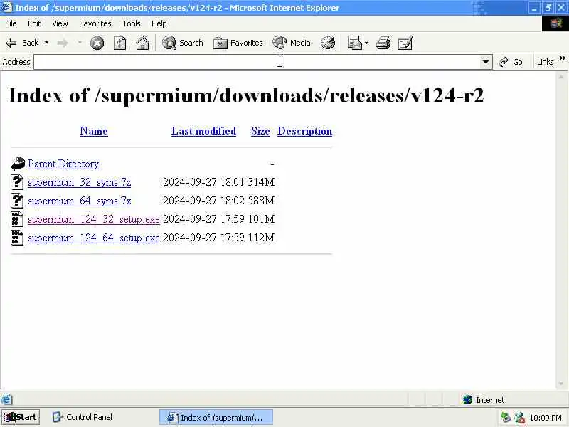Stop page loading with Stop icon
Viewport: 569px width, 427px height.
tap(97, 43)
